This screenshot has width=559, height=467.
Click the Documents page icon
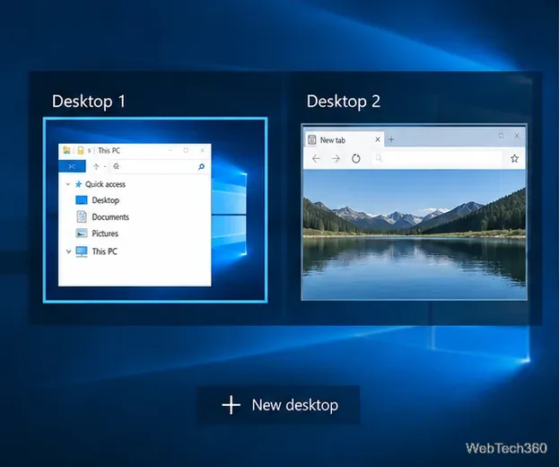point(82,216)
